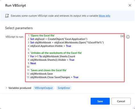Click the For i=1 To Sheets.Count line

pos(53,56)
